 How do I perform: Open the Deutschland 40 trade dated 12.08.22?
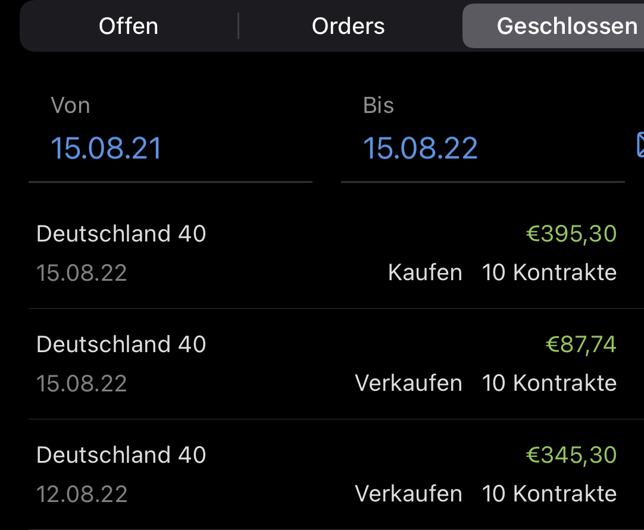[321, 474]
